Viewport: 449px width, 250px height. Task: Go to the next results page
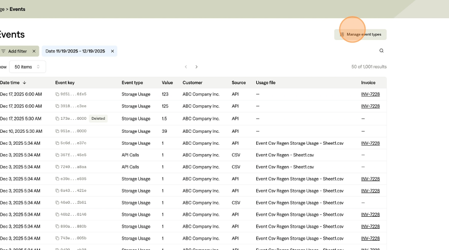(196, 67)
